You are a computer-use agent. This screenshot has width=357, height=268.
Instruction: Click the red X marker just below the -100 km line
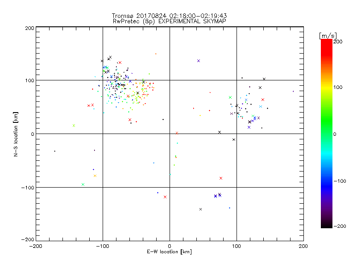[165, 197]
